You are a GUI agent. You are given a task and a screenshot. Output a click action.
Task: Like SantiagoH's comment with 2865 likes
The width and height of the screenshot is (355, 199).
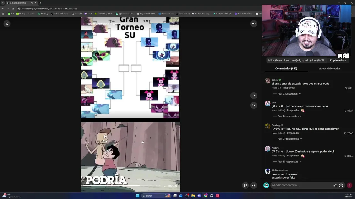pyautogui.click(x=345, y=133)
